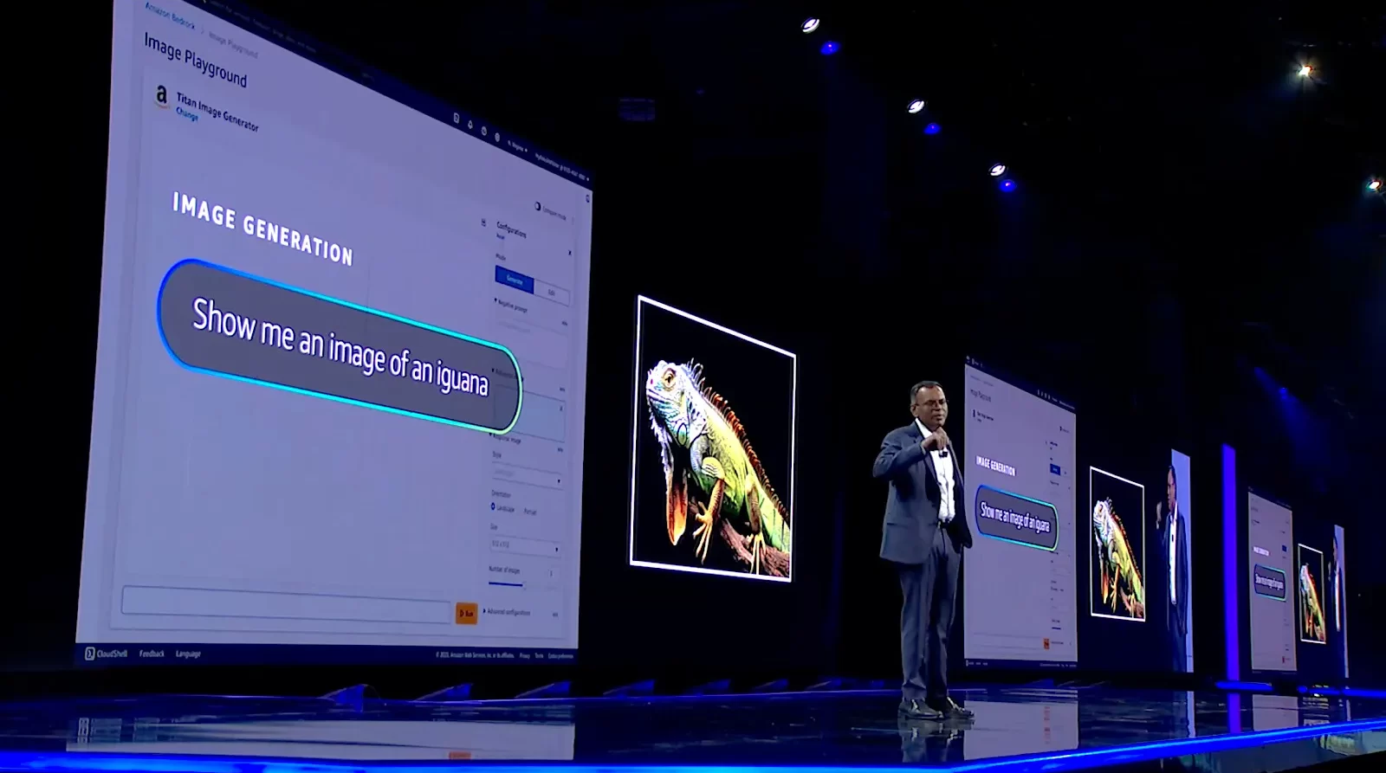1386x773 pixels.
Task: Toggle the Compare mode switch
Action: pos(538,207)
